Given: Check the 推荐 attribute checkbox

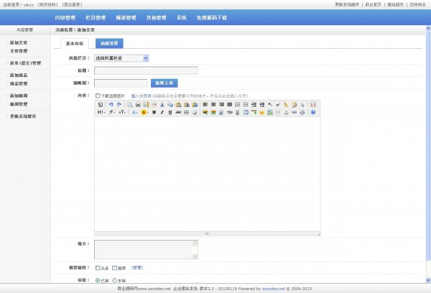Looking at the screenshot, I should (115, 268).
